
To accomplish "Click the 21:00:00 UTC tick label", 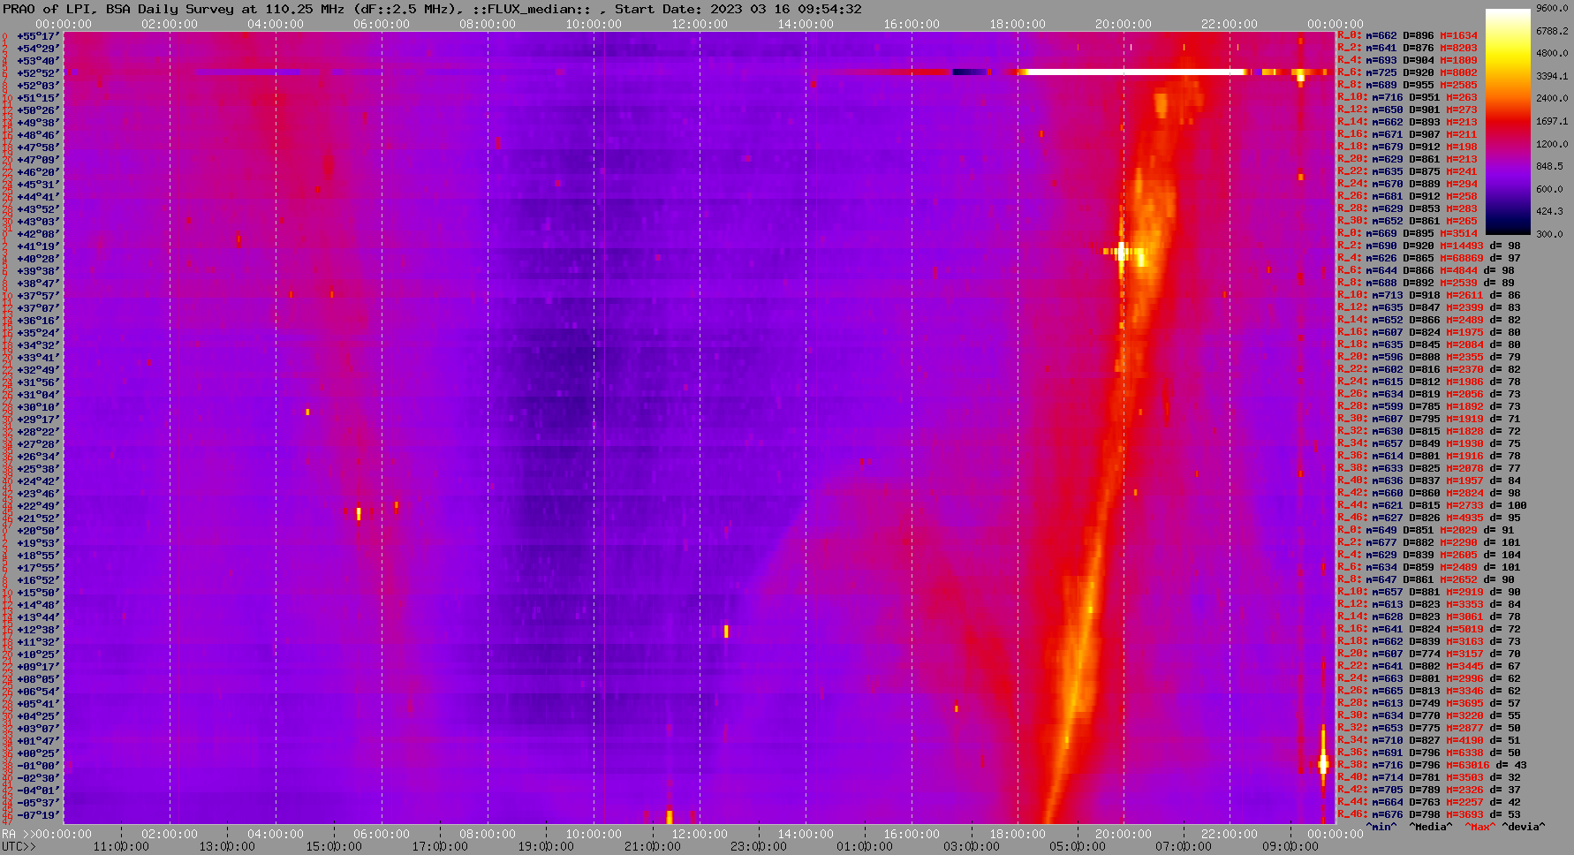I will click(x=652, y=846).
